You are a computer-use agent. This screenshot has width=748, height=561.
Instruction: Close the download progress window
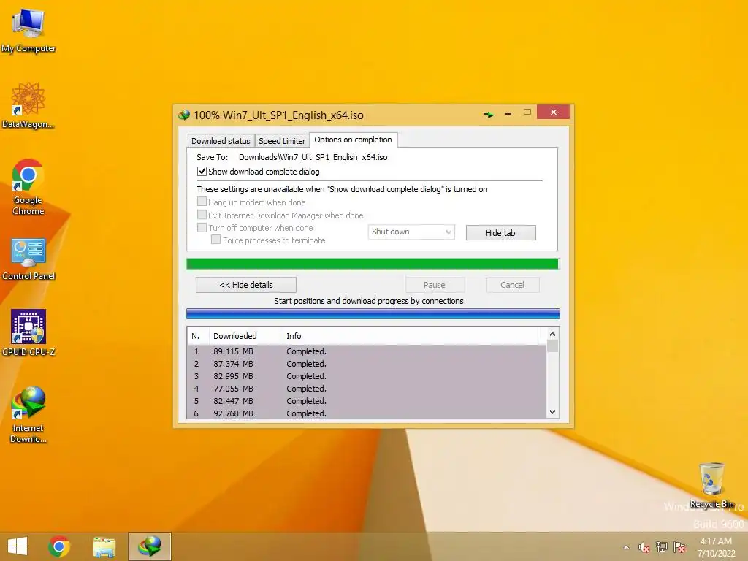pyautogui.click(x=554, y=112)
